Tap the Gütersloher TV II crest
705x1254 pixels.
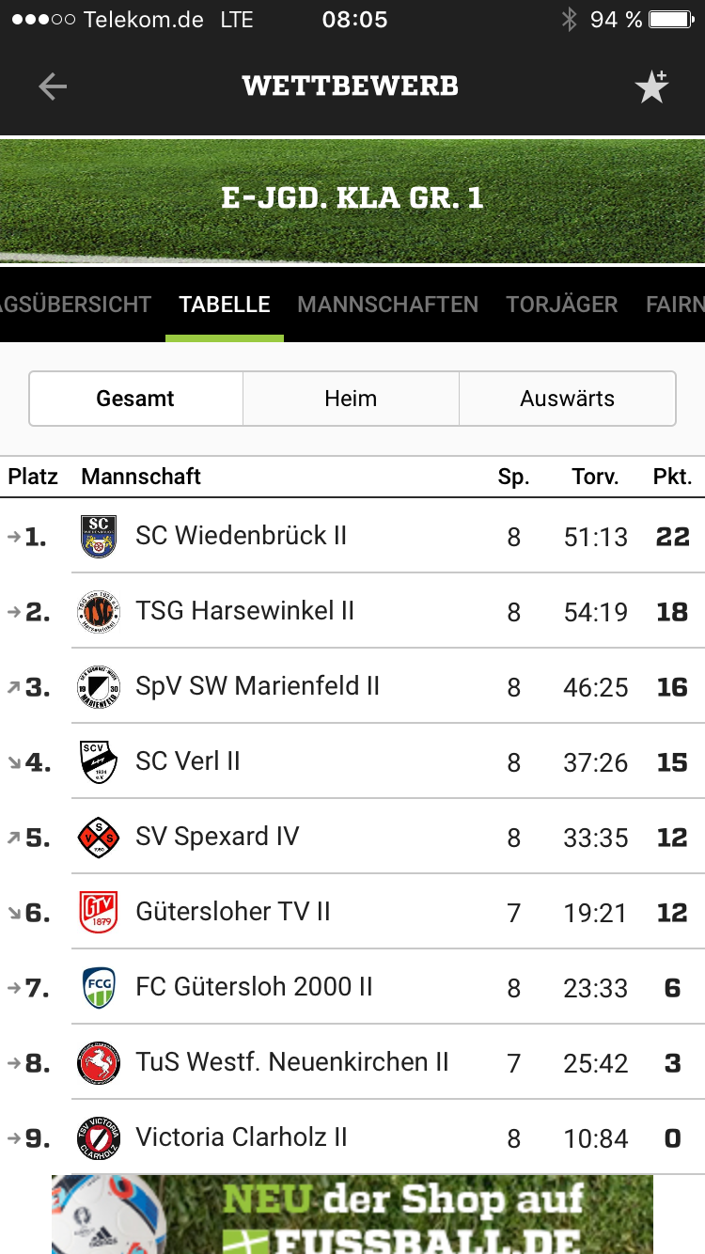click(x=99, y=912)
